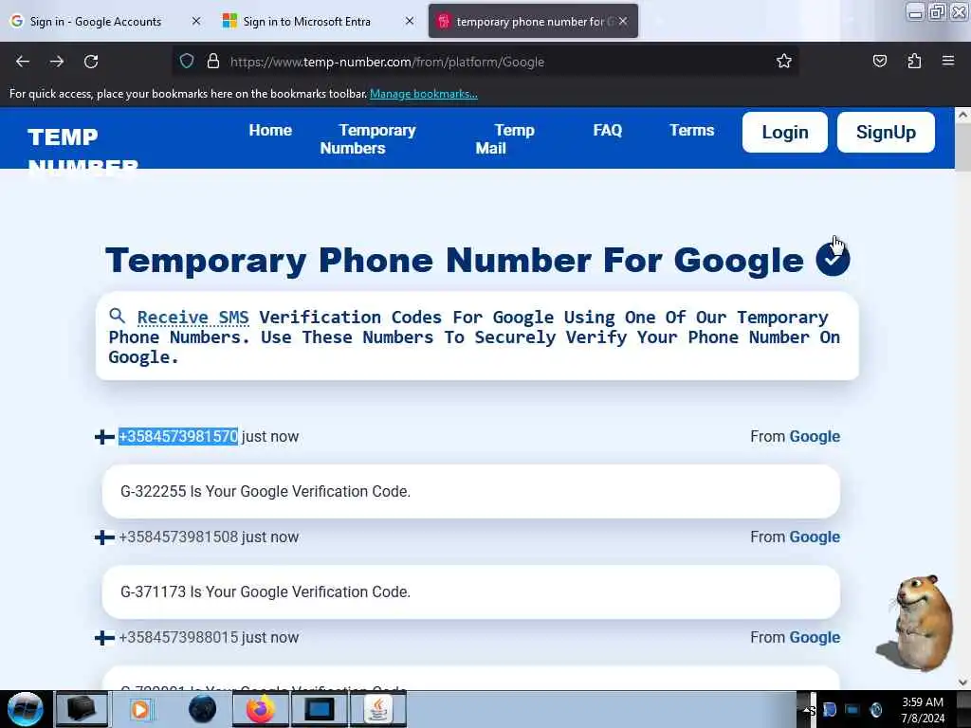
Task: Click Google link in the +3584573988015 row
Action: tap(815, 637)
